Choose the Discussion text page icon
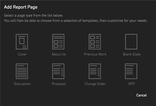Image resolution: width=156 pixels, height=106 pixels. pos(22,71)
